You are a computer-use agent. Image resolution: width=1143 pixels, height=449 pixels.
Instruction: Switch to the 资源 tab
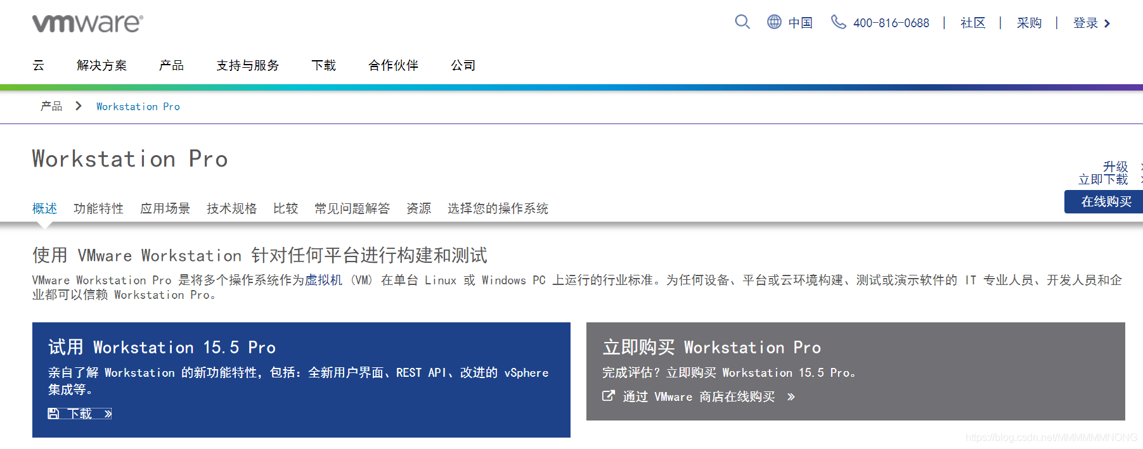pos(418,208)
